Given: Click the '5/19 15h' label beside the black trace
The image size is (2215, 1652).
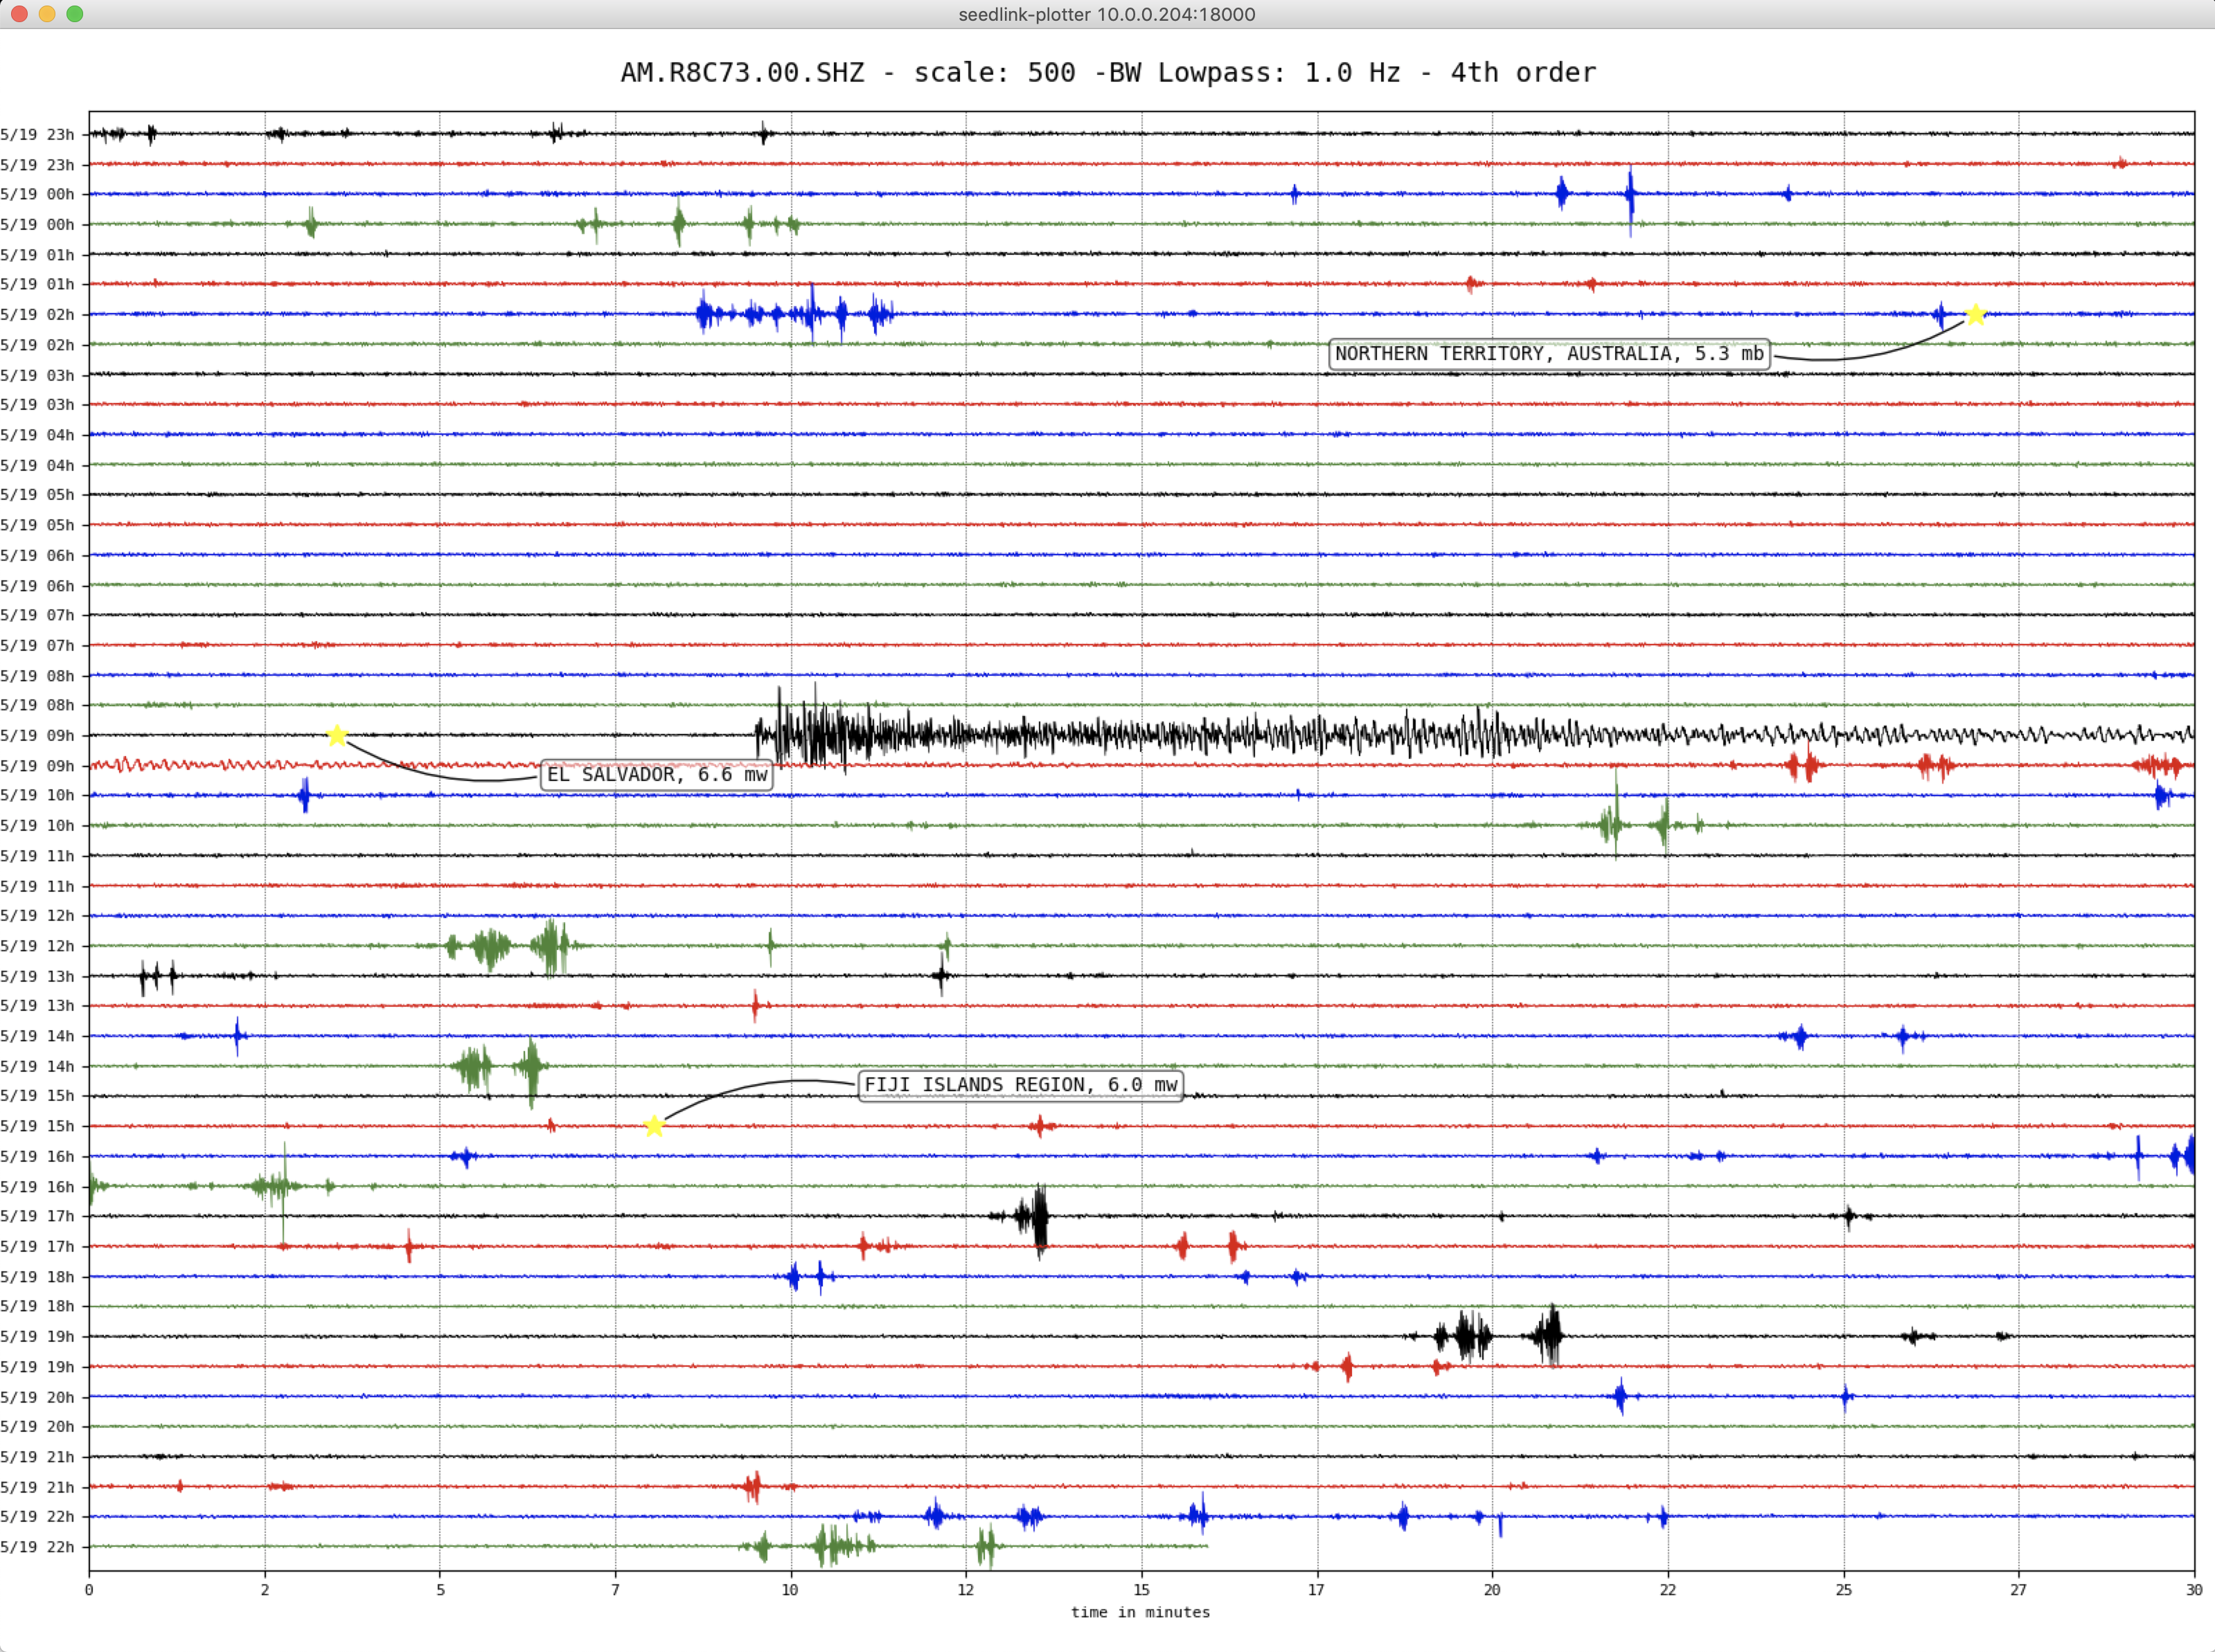Looking at the screenshot, I should click(x=38, y=1096).
